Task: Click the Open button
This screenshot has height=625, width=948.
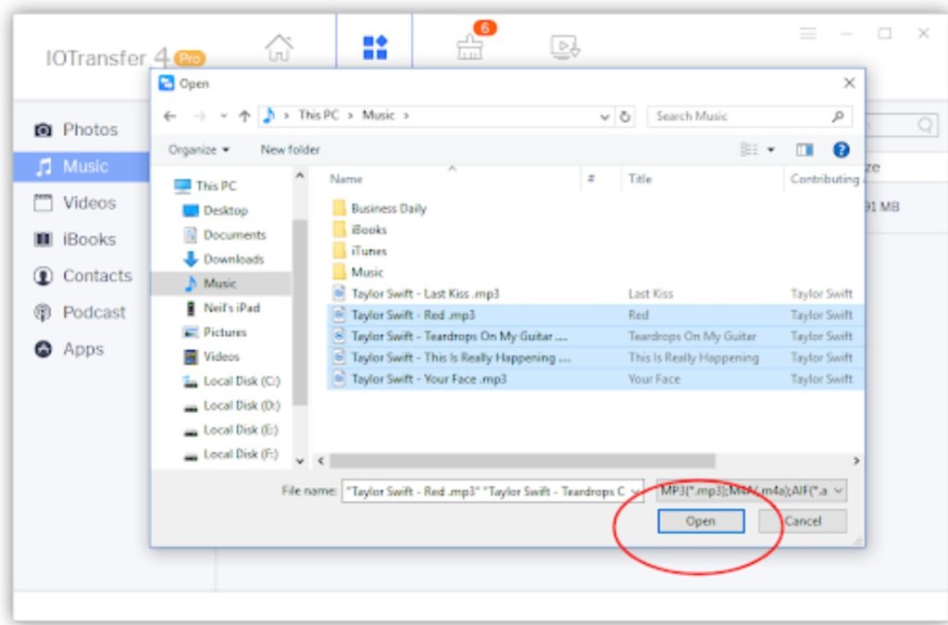Action: click(701, 521)
